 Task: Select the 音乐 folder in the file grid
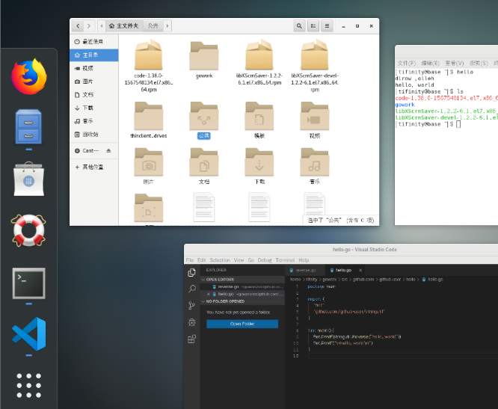315,162
